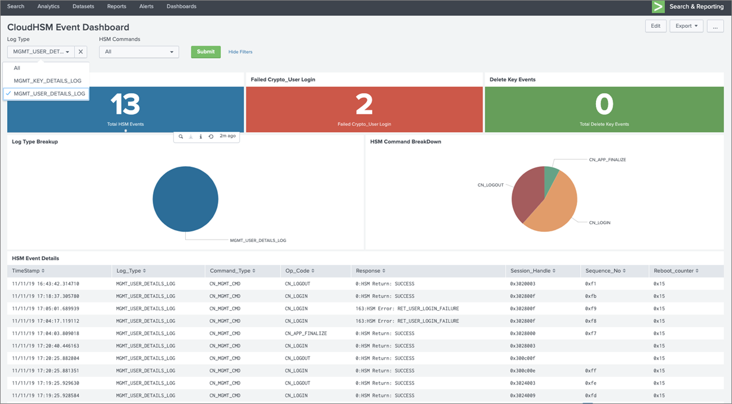Open the more options ellipsis button

click(715, 26)
